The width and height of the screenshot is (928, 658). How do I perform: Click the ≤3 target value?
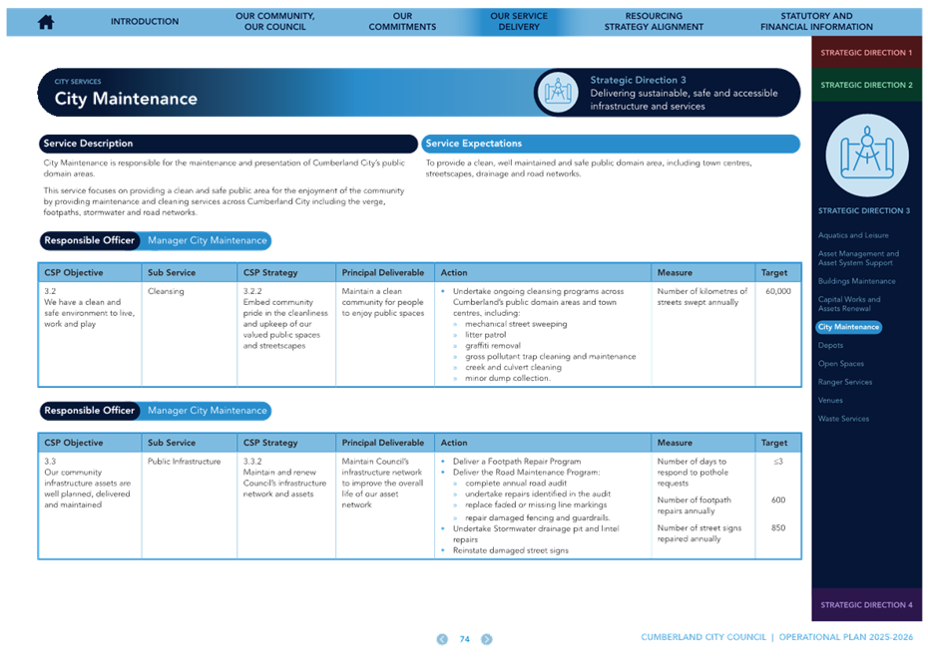coord(778,462)
